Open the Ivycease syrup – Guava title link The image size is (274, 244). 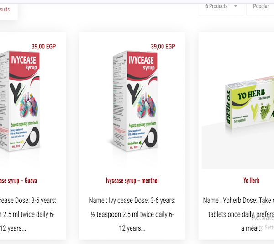pyautogui.click(x=18, y=180)
